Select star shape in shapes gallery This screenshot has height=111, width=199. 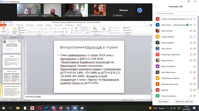(87, 32)
